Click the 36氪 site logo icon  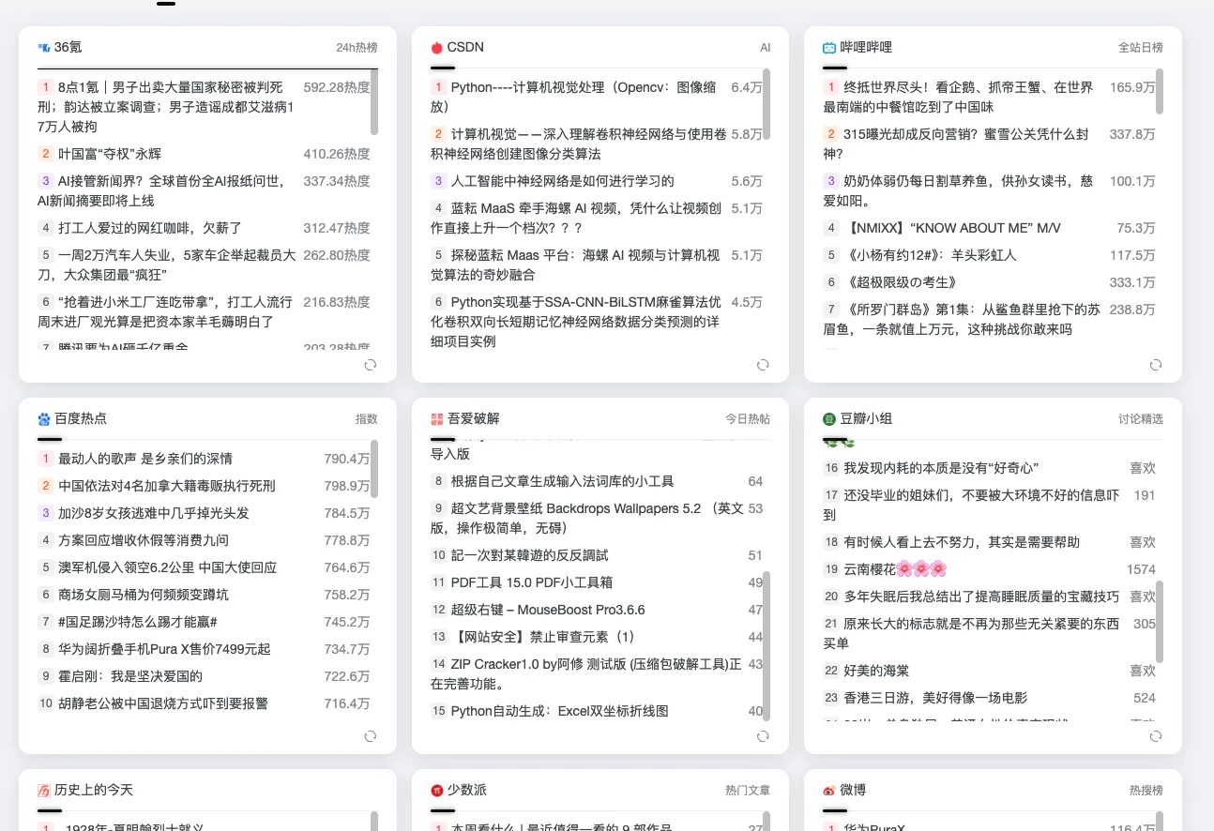[x=42, y=47]
